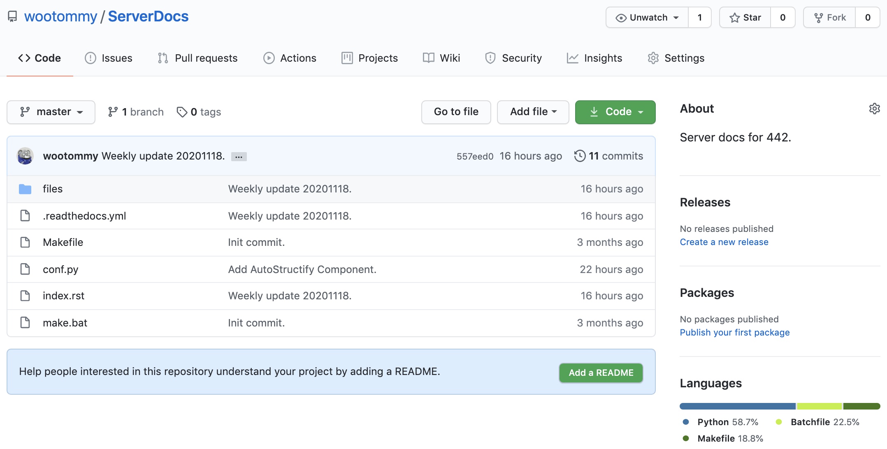Click the Add a README button
Image resolution: width=887 pixels, height=449 pixels.
tap(601, 373)
